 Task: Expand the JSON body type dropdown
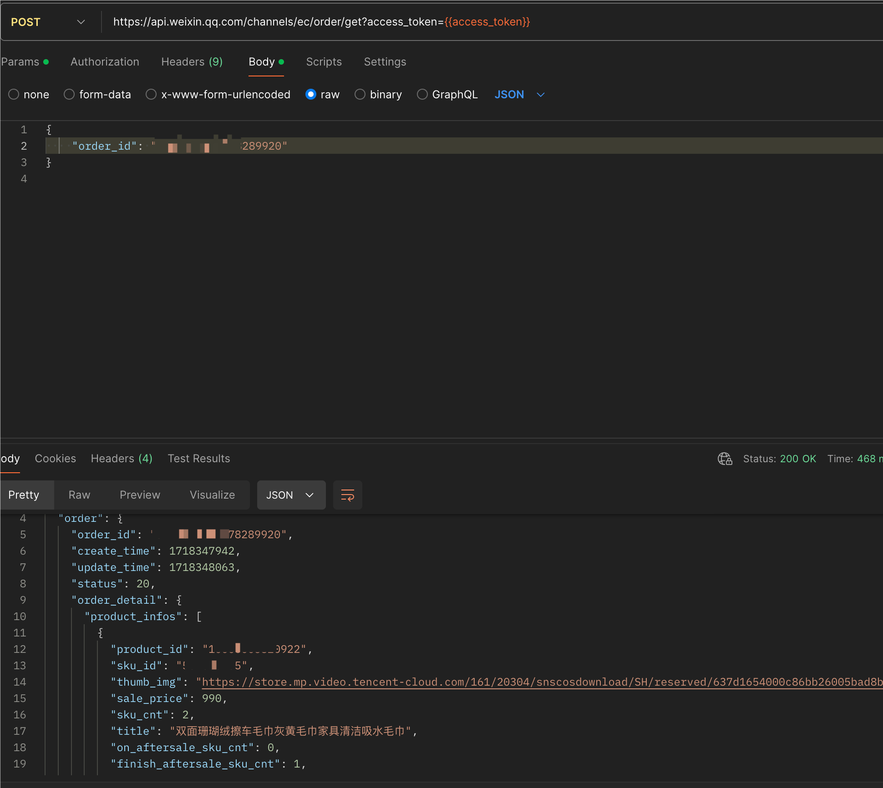pos(519,95)
